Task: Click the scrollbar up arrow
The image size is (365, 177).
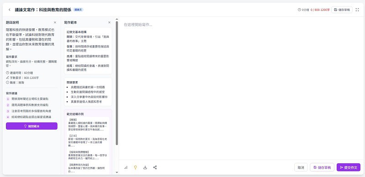Action: 117,19
